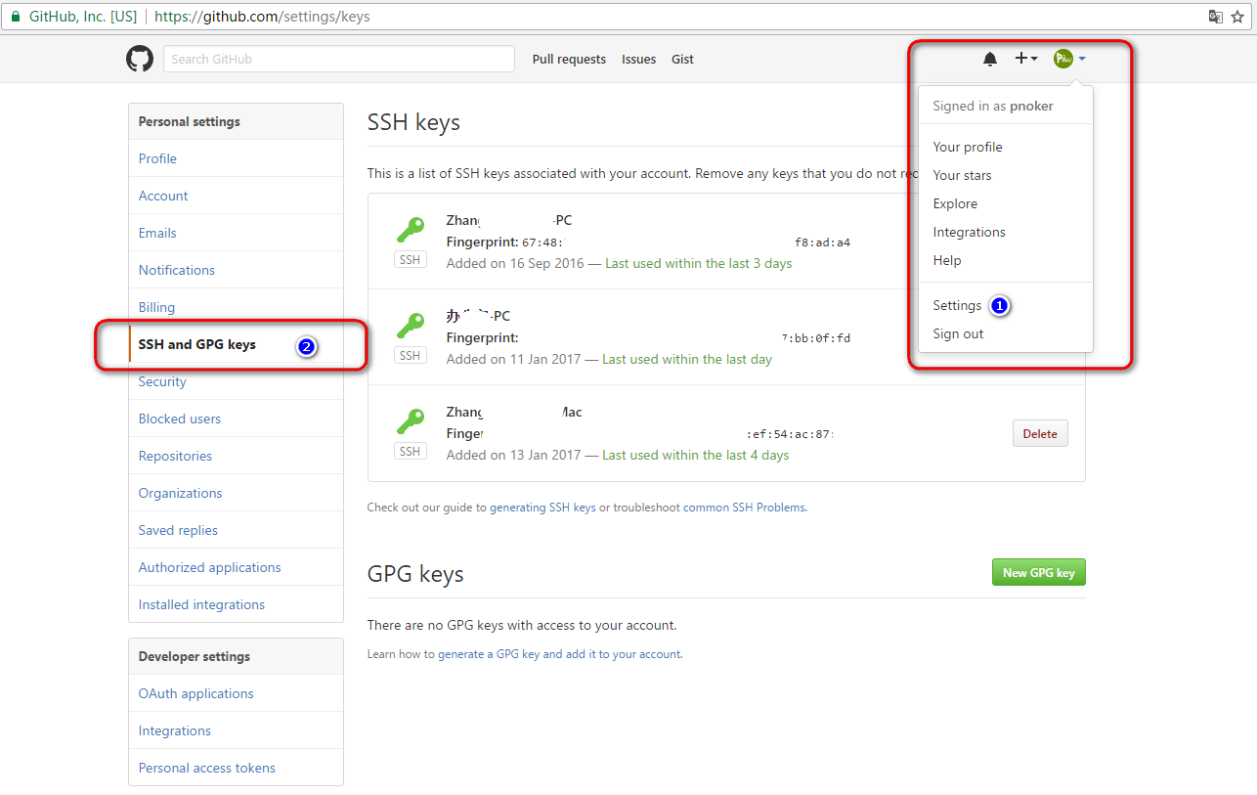The image size is (1257, 795).
Task: Go to Personal access tokens
Action: tap(236, 768)
